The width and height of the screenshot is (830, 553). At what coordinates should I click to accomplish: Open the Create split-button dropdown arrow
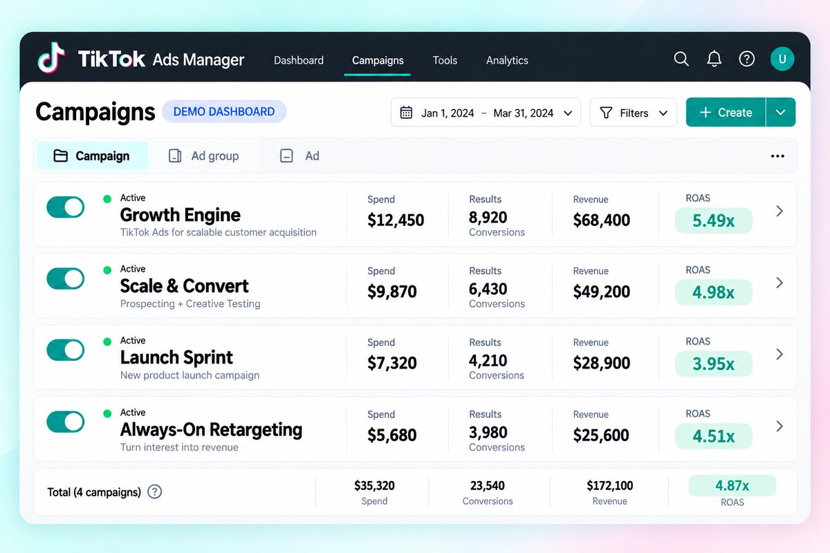point(781,113)
